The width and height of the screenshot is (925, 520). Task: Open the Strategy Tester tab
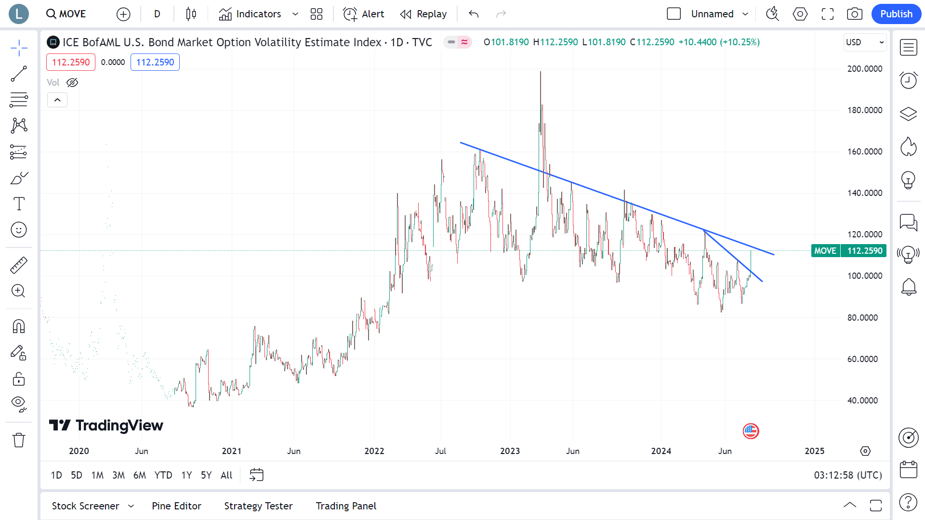pyautogui.click(x=258, y=506)
